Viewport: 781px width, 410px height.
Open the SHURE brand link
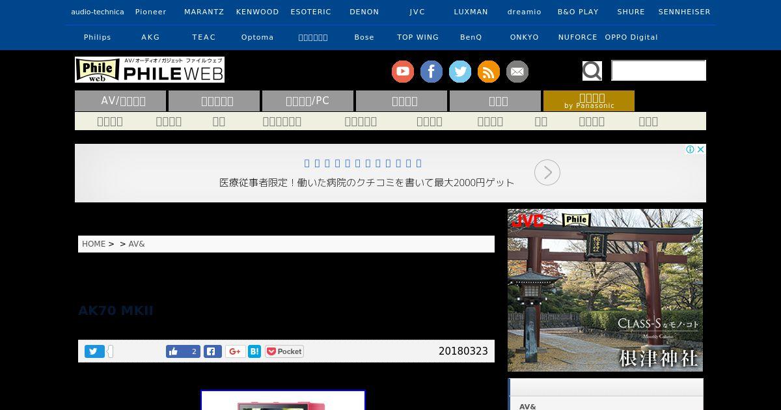631,12
